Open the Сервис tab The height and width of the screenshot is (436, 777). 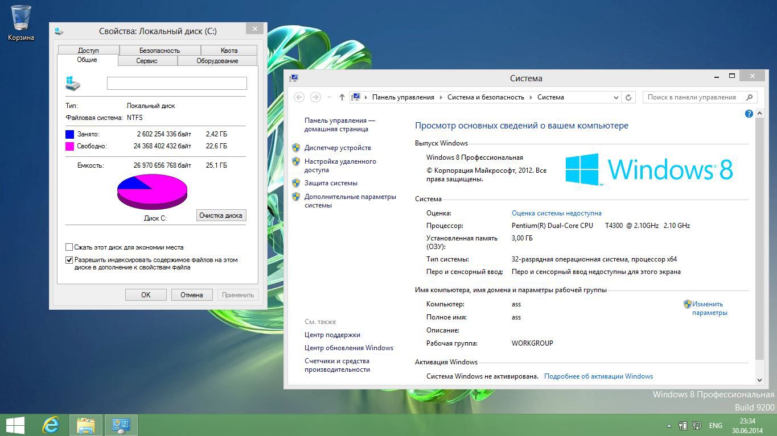pyautogui.click(x=147, y=61)
